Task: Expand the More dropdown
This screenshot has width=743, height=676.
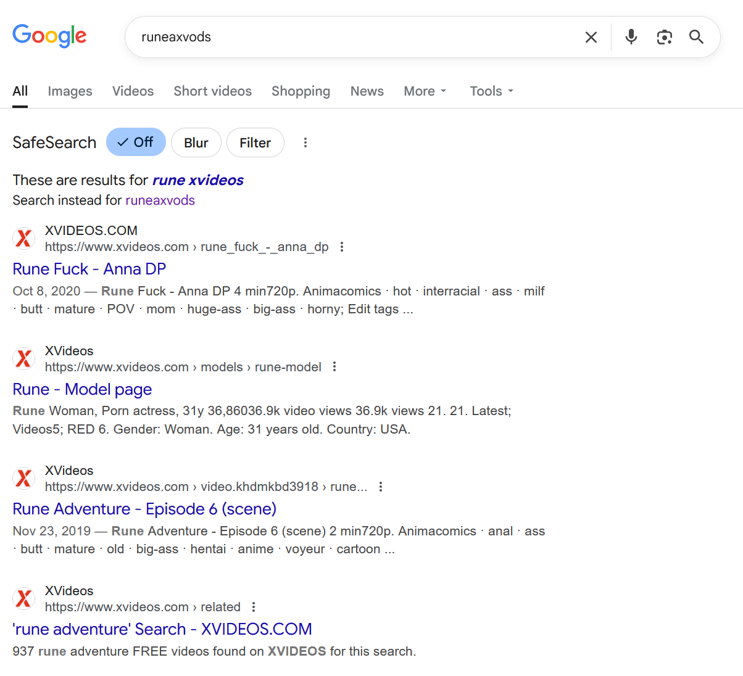Action: [x=425, y=91]
